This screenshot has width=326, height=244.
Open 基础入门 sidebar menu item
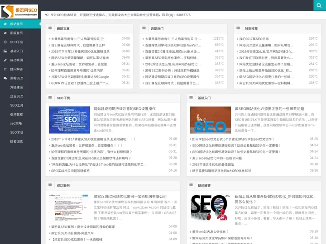pos(20,51)
